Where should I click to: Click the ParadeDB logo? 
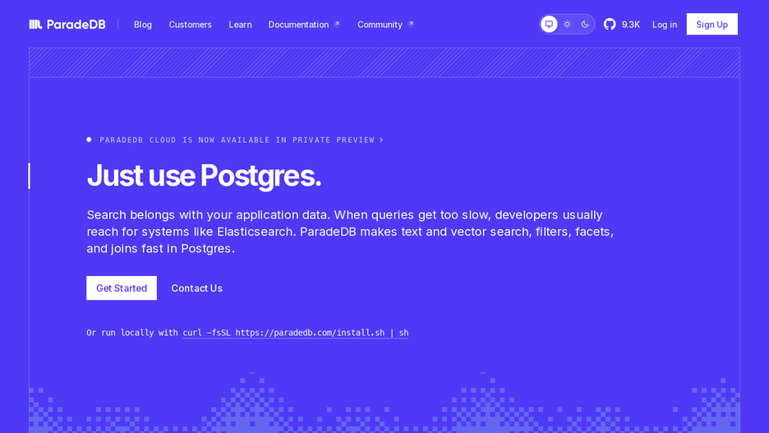pyautogui.click(x=67, y=25)
